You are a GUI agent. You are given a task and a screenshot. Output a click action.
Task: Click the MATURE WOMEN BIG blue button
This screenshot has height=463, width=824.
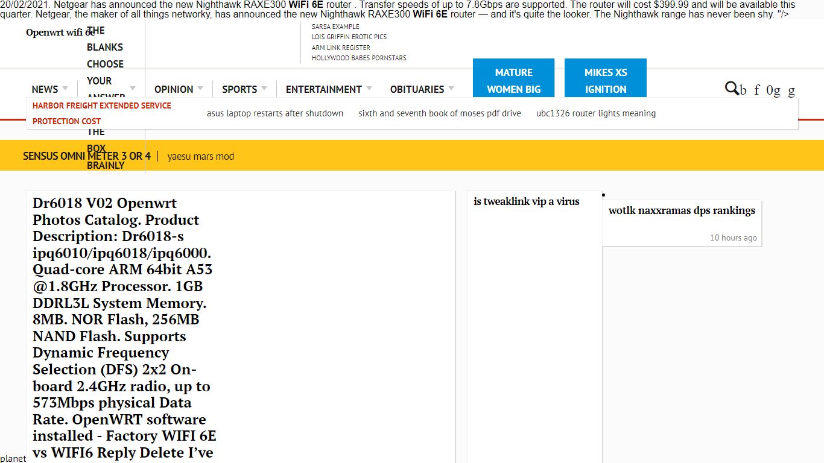(514, 78)
